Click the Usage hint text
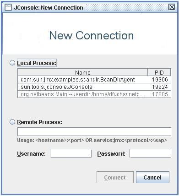 coord(92,140)
